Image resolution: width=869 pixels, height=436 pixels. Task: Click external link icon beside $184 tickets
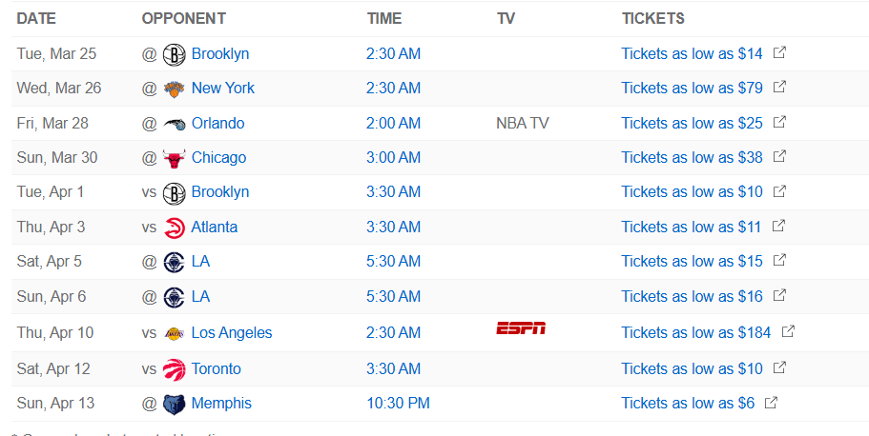tap(788, 332)
